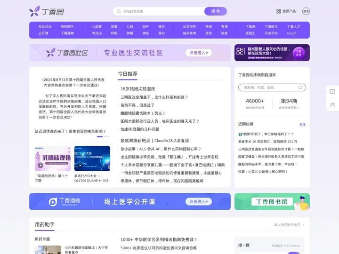
Task: Focus the top search input field
Action: [x=159, y=11]
